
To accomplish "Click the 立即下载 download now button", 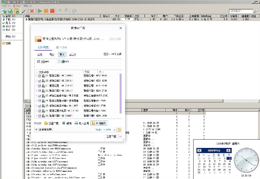I will pos(111,137).
